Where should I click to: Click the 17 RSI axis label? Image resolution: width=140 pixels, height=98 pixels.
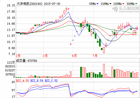pos(13,97)
